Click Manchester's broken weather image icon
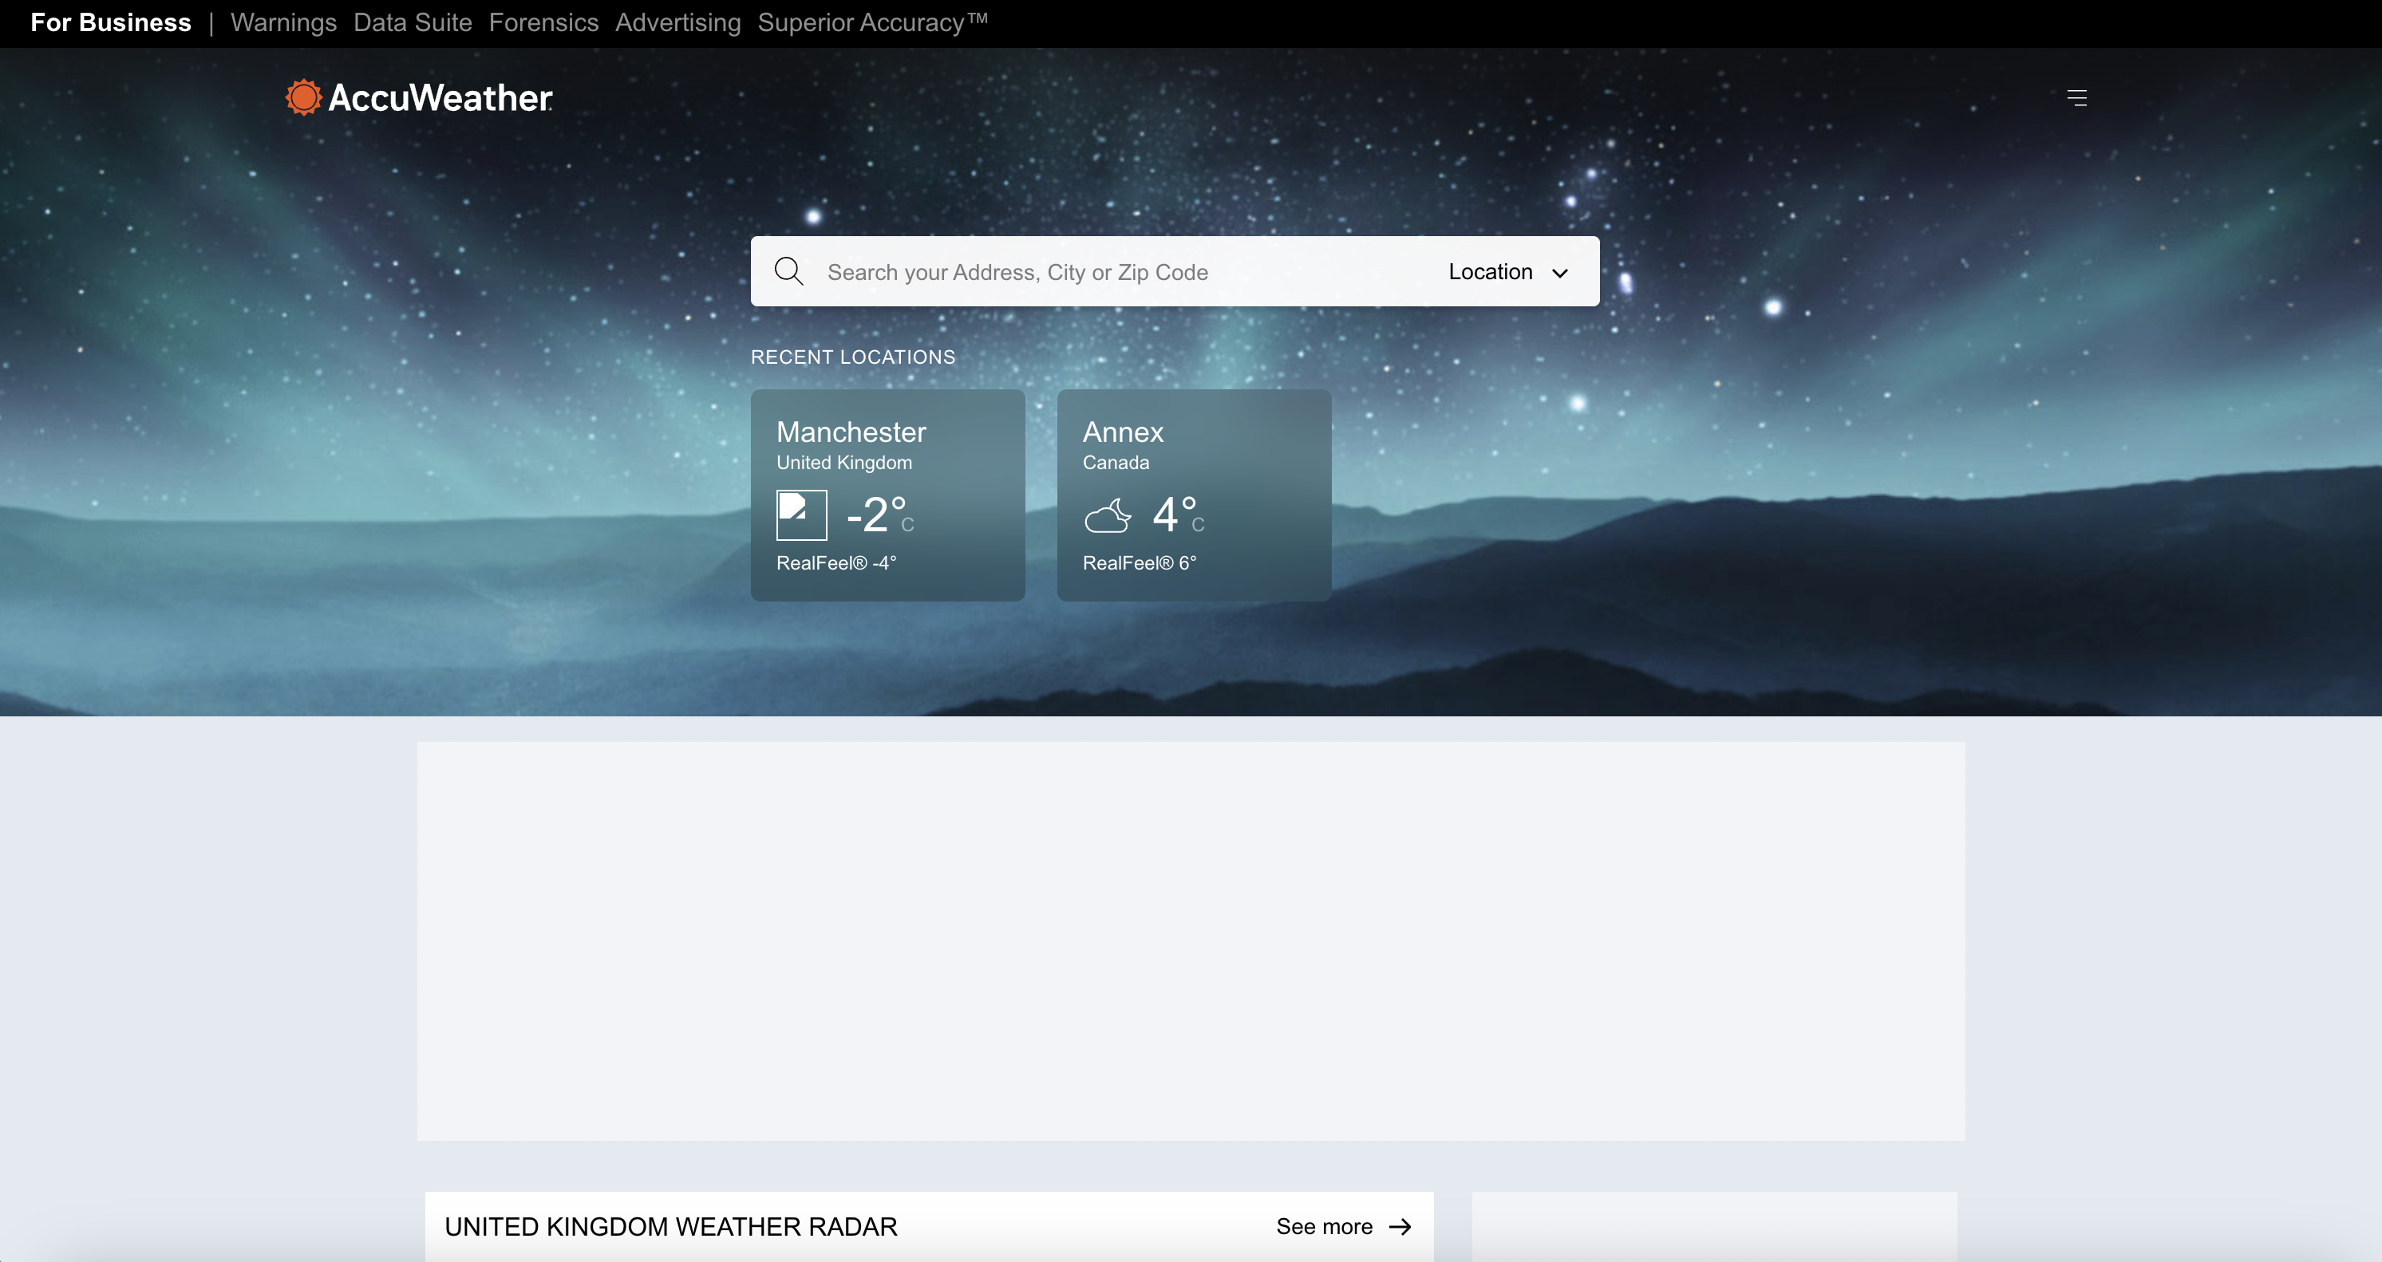 pyautogui.click(x=802, y=515)
